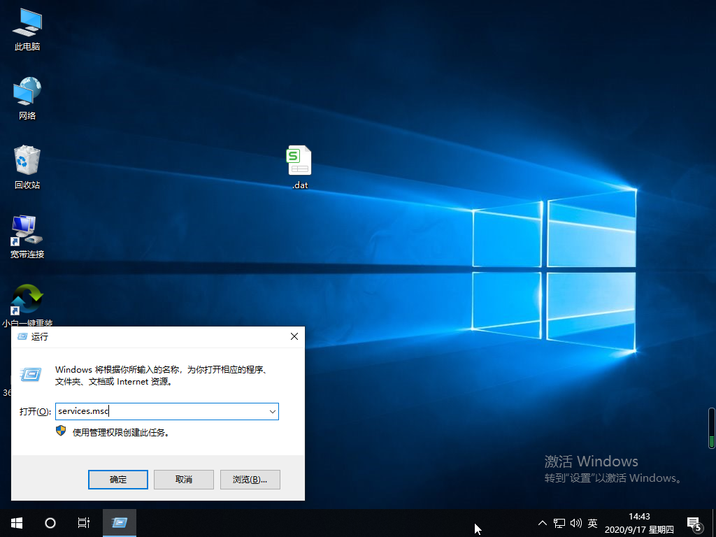Image resolution: width=716 pixels, height=537 pixels.
Task: Open the Windows Start menu
Action: pyautogui.click(x=17, y=522)
